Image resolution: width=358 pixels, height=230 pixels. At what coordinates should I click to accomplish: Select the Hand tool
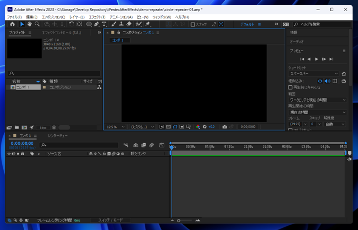29,24
